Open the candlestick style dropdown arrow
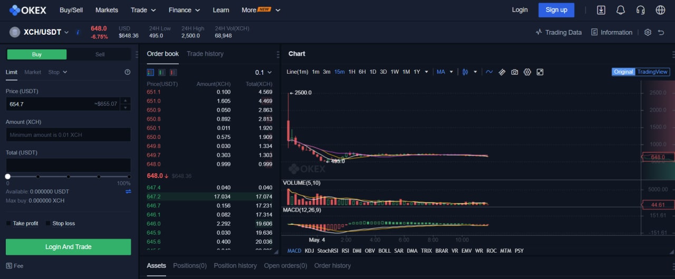 click(x=475, y=72)
